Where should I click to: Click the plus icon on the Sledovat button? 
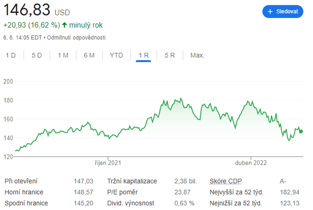pyautogui.click(x=270, y=12)
